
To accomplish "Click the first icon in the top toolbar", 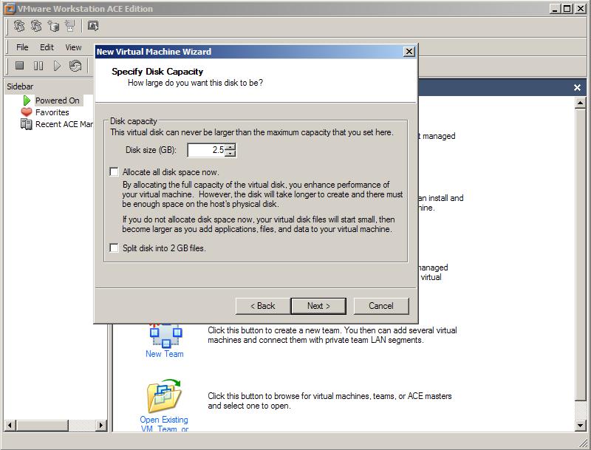I will 20,27.
